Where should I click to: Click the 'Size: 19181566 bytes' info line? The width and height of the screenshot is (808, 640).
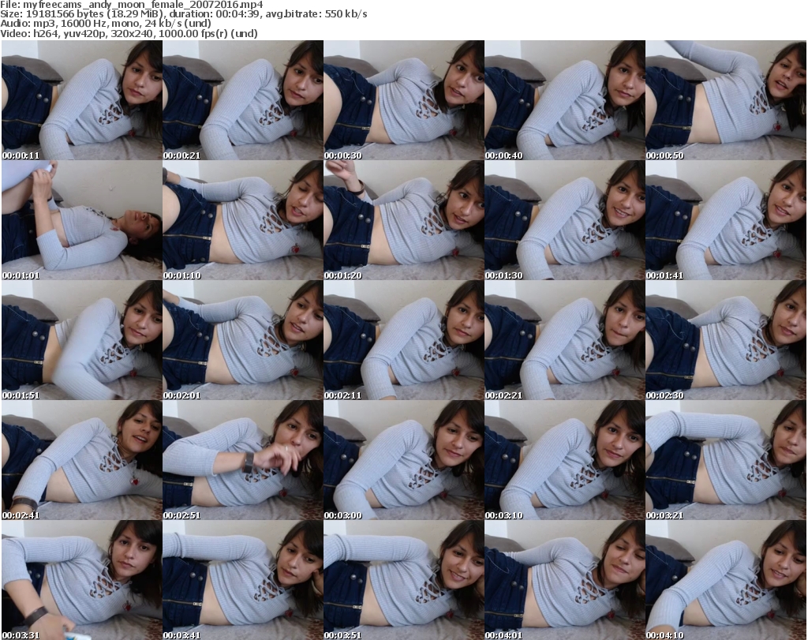point(183,14)
